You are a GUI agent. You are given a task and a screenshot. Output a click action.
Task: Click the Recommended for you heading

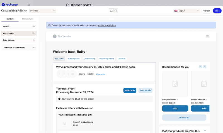click(x=176, y=67)
